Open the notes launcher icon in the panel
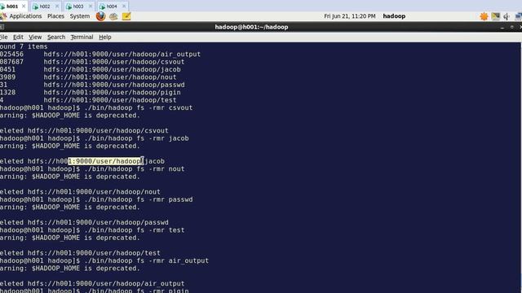The width and height of the screenshot is (522, 293). (x=126, y=16)
